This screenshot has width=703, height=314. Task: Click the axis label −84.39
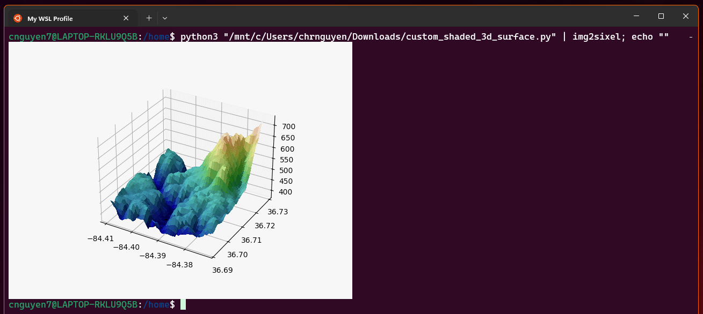pyautogui.click(x=153, y=256)
